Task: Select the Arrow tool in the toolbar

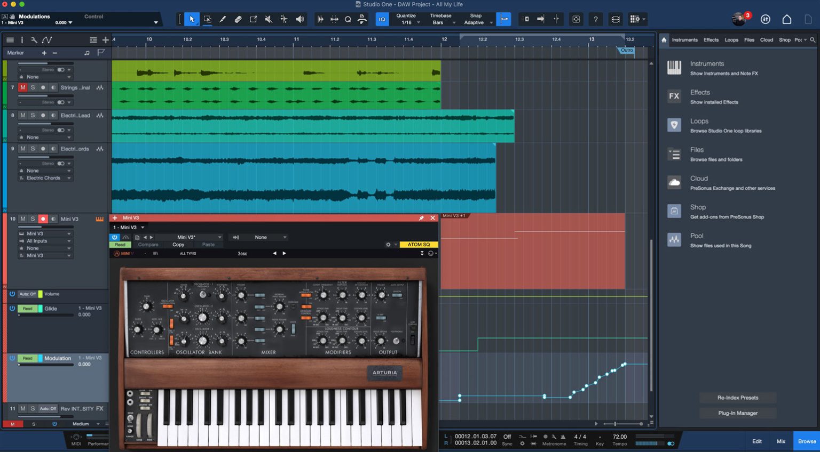Action: point(192,19)
